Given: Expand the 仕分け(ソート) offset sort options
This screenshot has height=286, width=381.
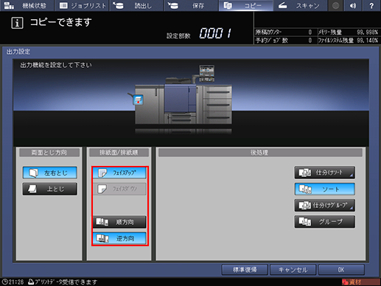Looking at the screenshot, I should (325, 172).
